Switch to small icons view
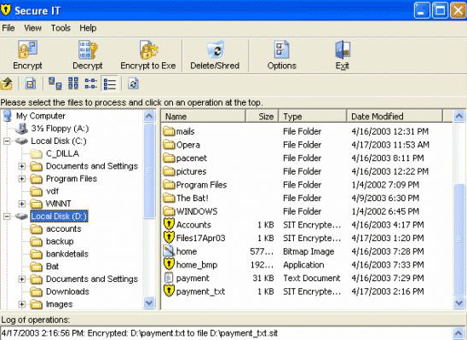467x340 pixels. (x=73, y=84)
